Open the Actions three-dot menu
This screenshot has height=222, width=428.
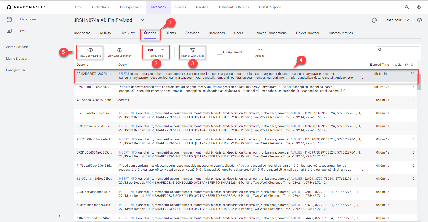(259, 50)
